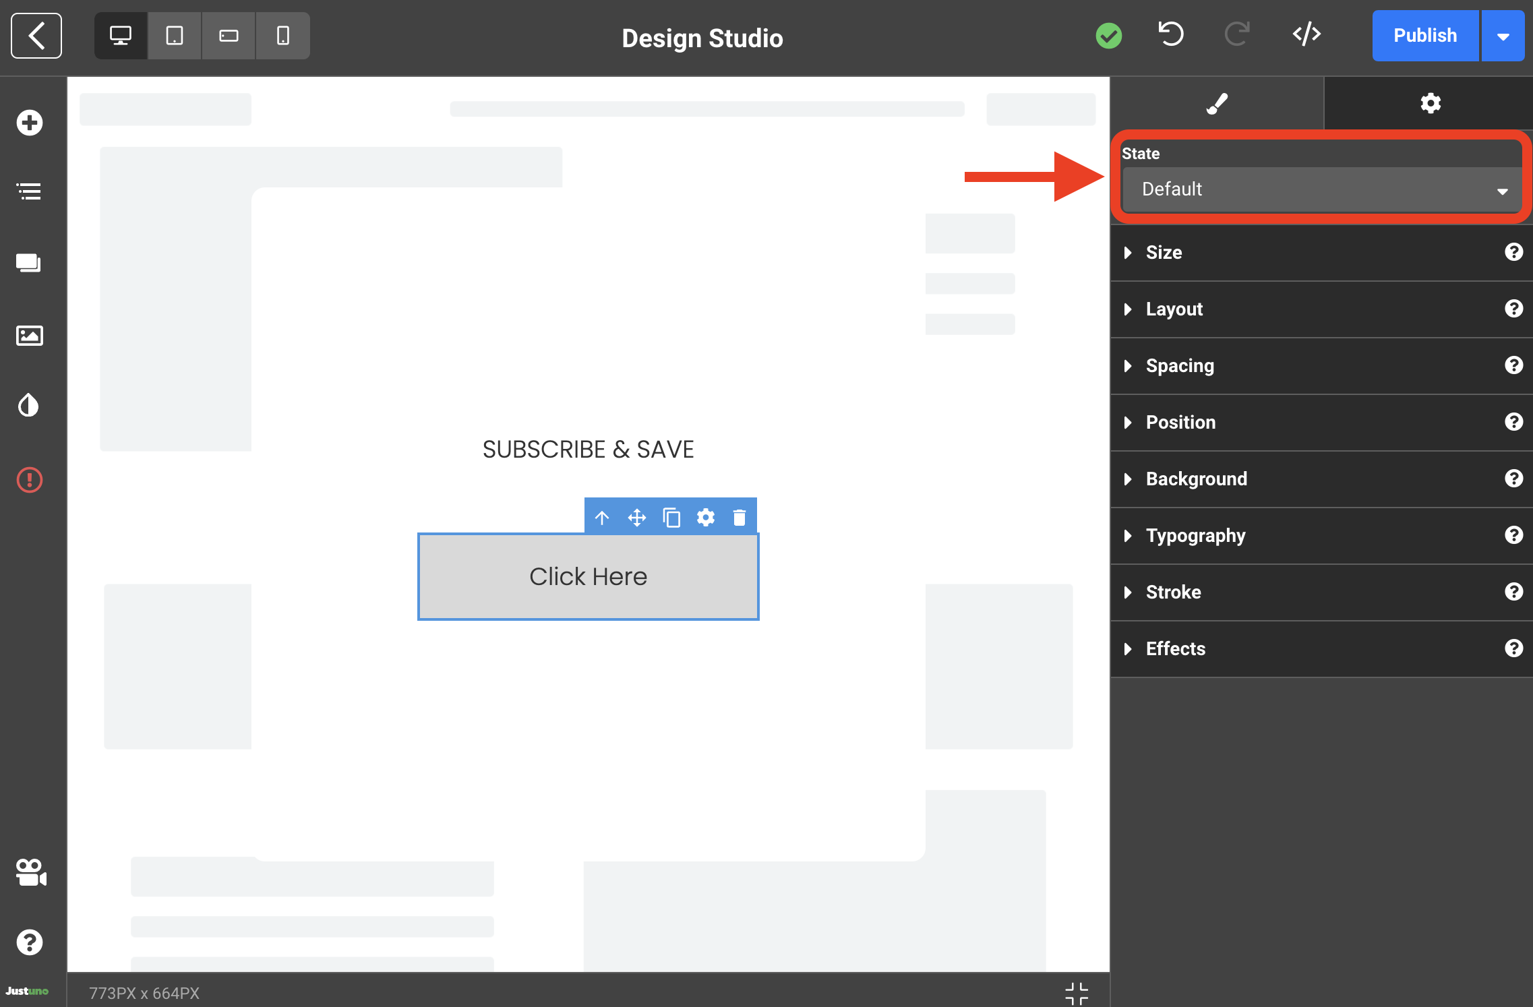Open the video tutorials camera icon
This screenshot has width=1533, height=1007.
click(x=31, y=872)
